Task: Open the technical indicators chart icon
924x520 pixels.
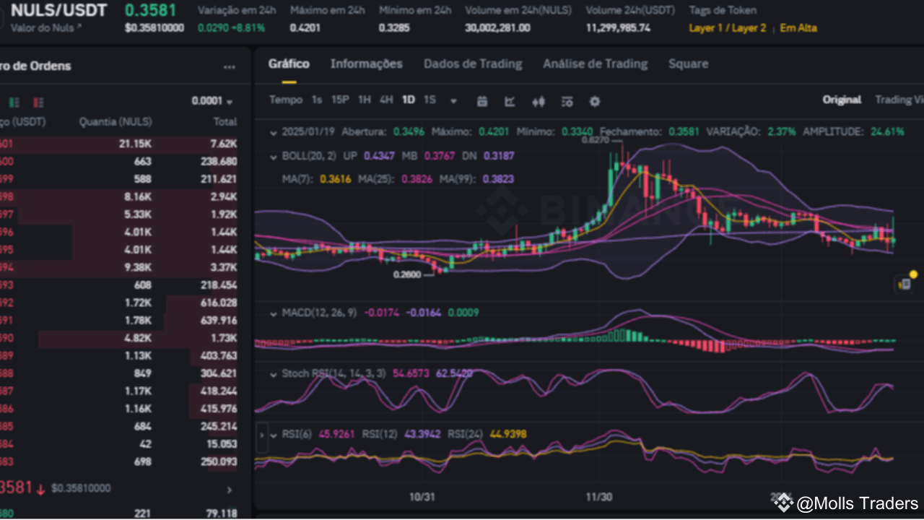Action: (x=510, y=101)
